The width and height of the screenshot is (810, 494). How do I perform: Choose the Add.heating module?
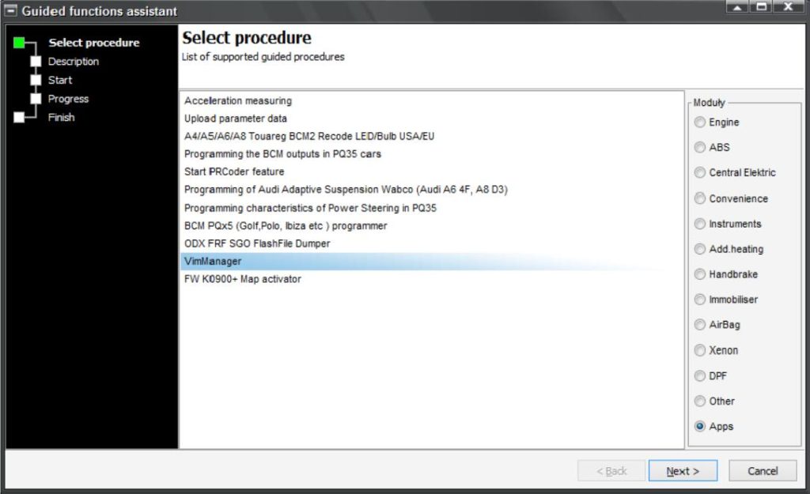[x=700, y=249]
